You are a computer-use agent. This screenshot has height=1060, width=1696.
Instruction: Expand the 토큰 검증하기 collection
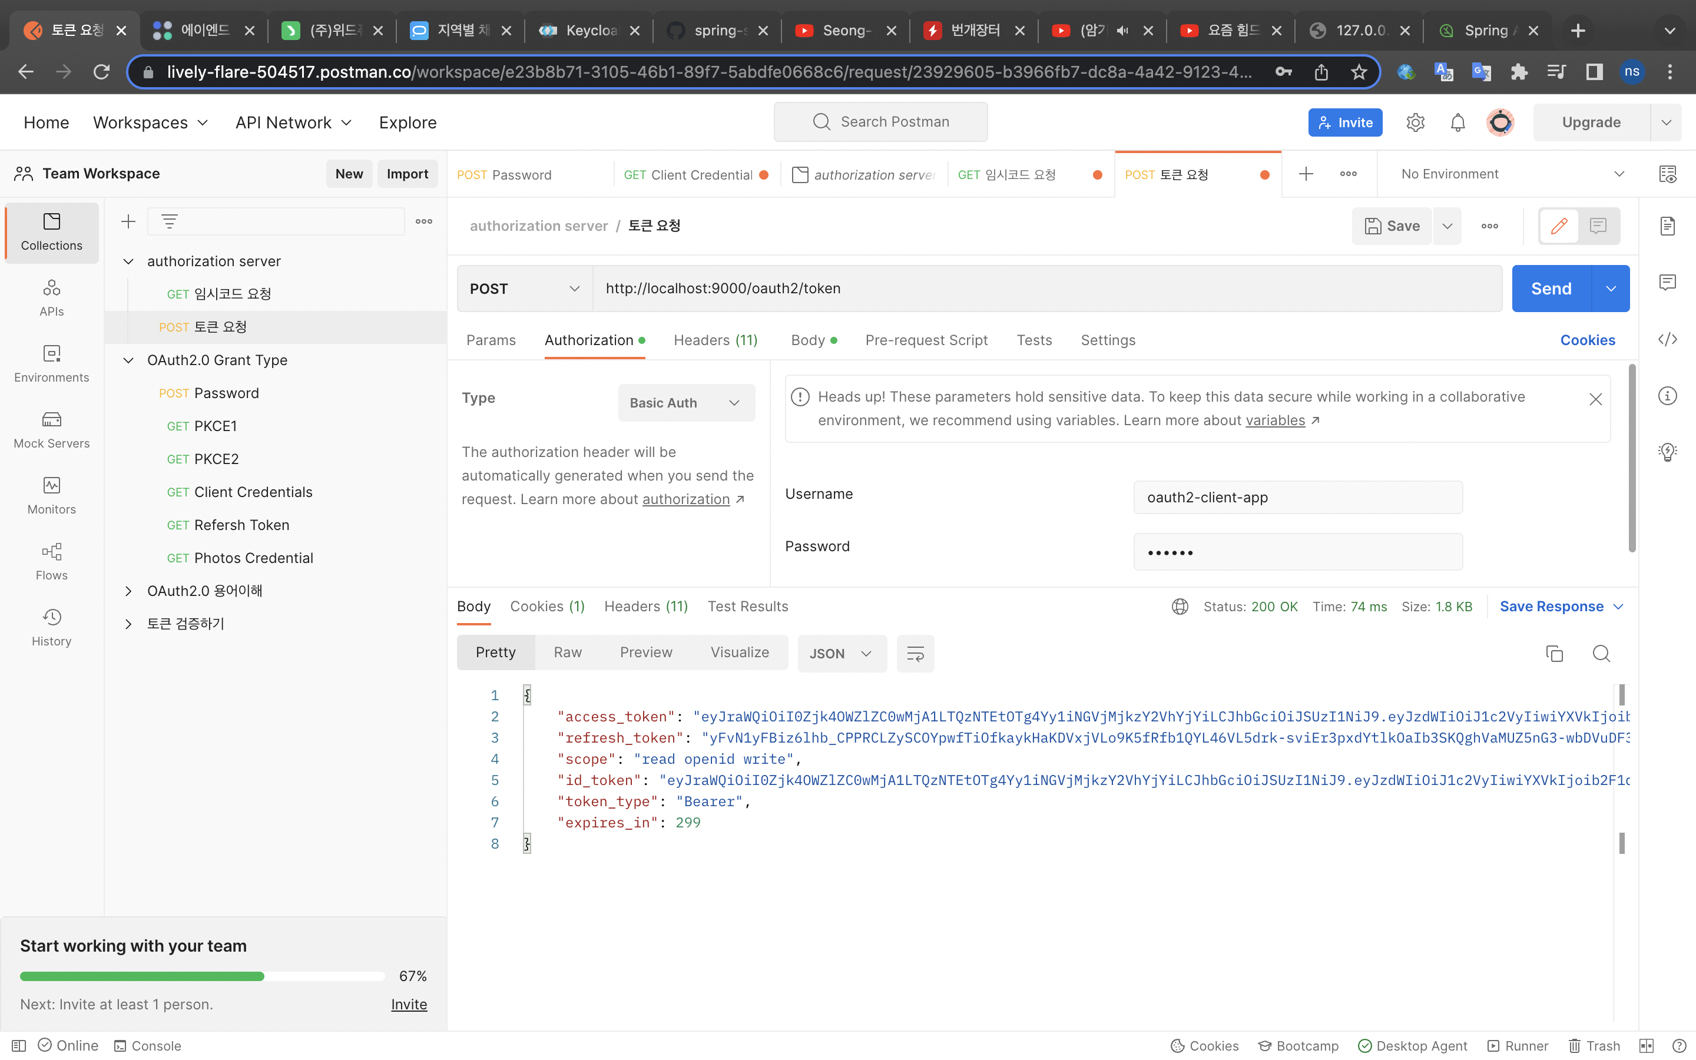128,624
